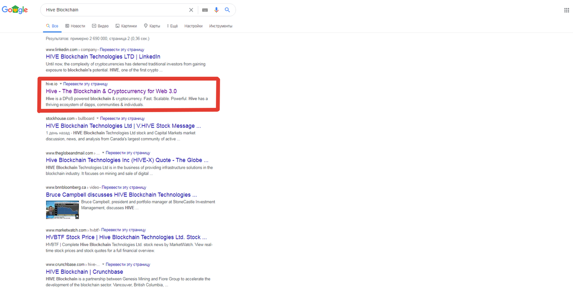Open the Google apps grid
The height and width of the screenshot is (291, 573).
point(566,10)
